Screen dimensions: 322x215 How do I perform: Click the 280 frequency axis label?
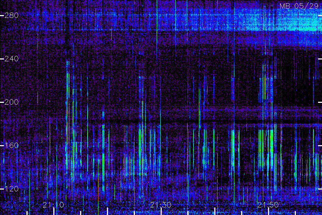point(11,15)
